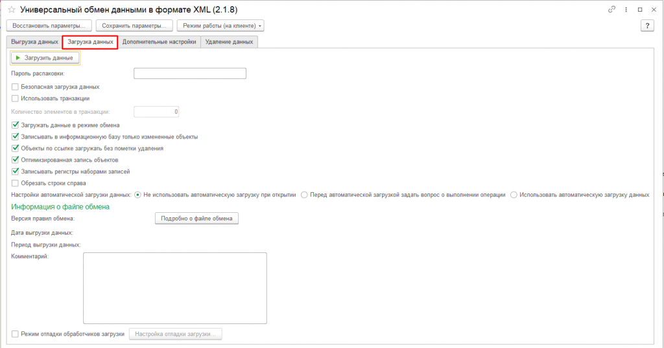664x348 pixels.
Task: Toggle 'Записывать регистры наборами записей' checkbox
Action: tap(16, 171)
